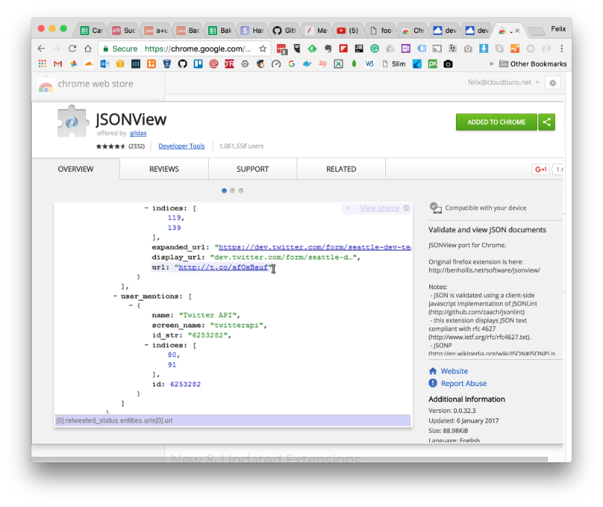Open the settings gear in web store header
Image resolution: width=603 pixels, height=507 pixels.
coord(553,82)
